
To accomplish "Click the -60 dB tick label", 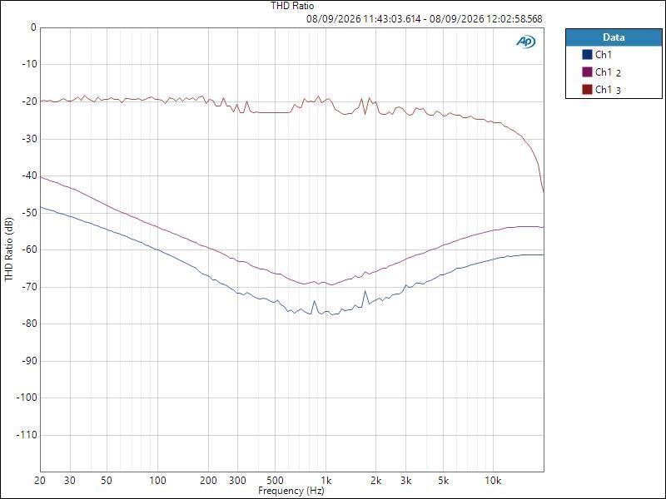I will coord(28,249).
